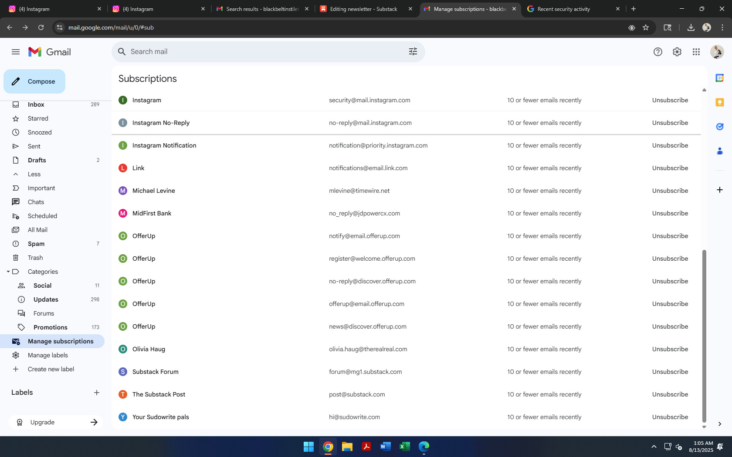Screen dimensions: 732x457
Task: Open the Gmail main menu hamburger
Action: (16, 52)
